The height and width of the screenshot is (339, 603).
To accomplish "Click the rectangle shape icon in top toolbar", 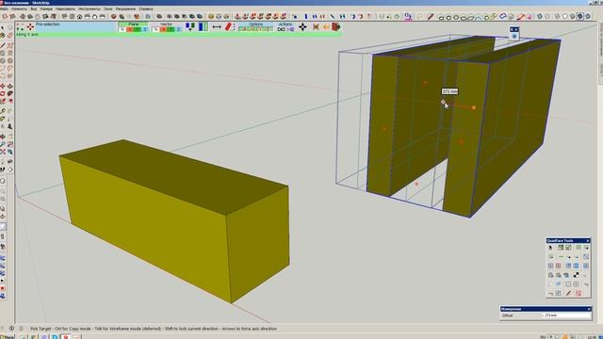I will coord(441,17).
